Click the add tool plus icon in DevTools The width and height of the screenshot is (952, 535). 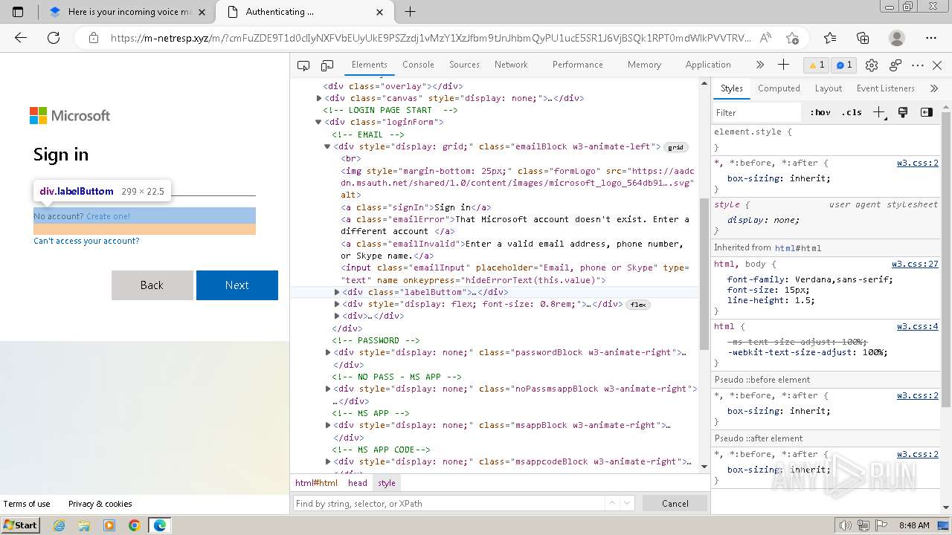[x=783, y=65]
